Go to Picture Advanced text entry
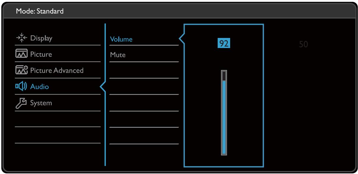 coord(57,71)
